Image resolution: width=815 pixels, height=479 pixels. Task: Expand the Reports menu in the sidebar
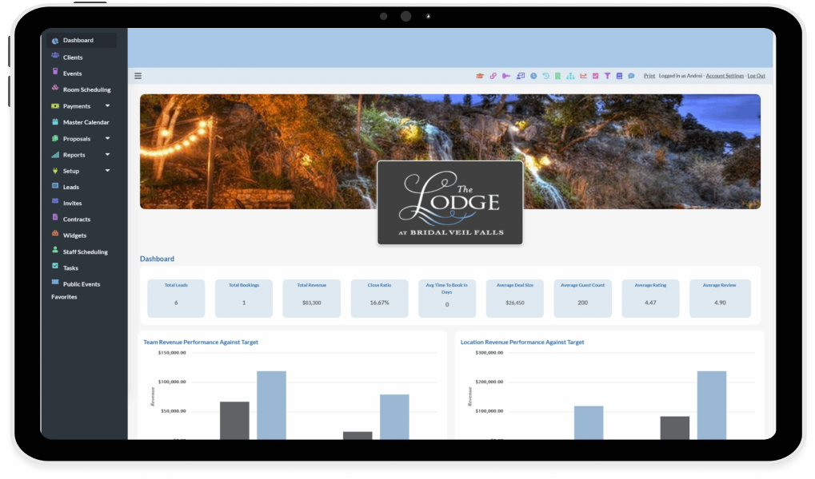74,154
